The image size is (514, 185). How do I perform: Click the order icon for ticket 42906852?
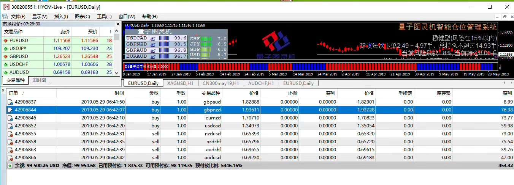pyautogui.click(x=10, y=126)
